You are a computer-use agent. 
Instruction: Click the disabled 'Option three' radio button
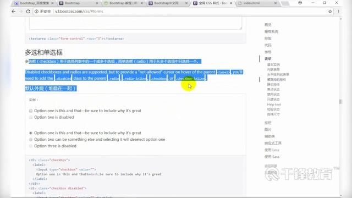31,146
